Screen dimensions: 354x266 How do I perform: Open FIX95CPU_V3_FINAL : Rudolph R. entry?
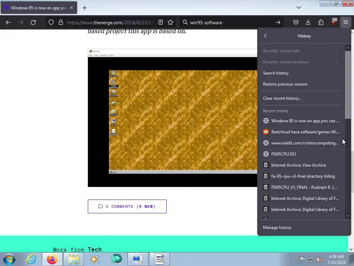pos(301,187)
